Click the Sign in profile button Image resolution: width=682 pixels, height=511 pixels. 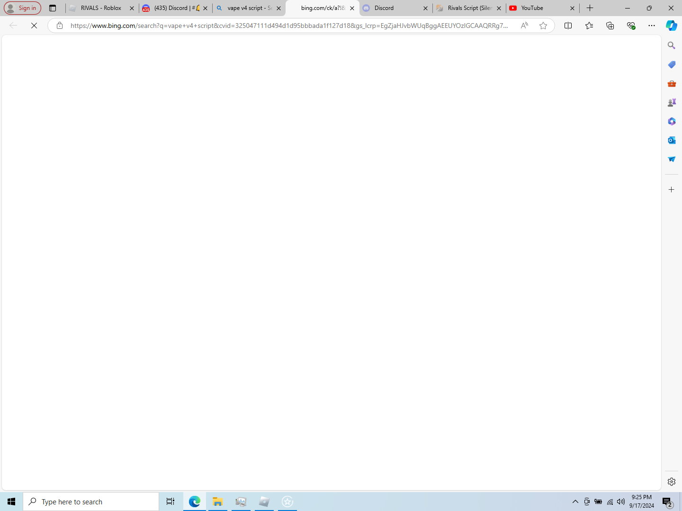click(x=22, y=8)
